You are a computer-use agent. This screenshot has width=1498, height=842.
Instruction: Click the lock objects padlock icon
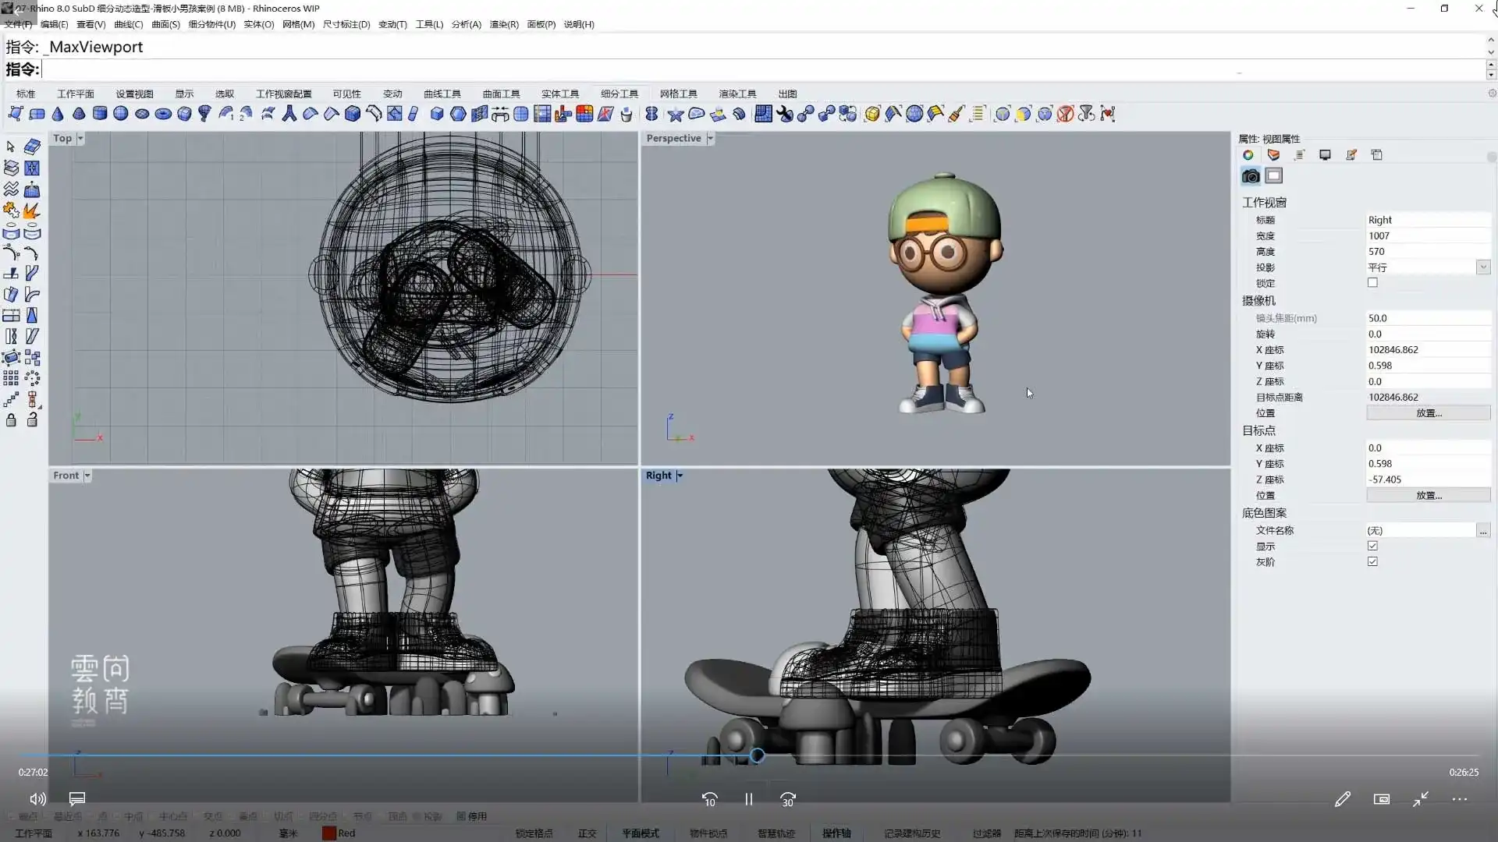[11, 420]
